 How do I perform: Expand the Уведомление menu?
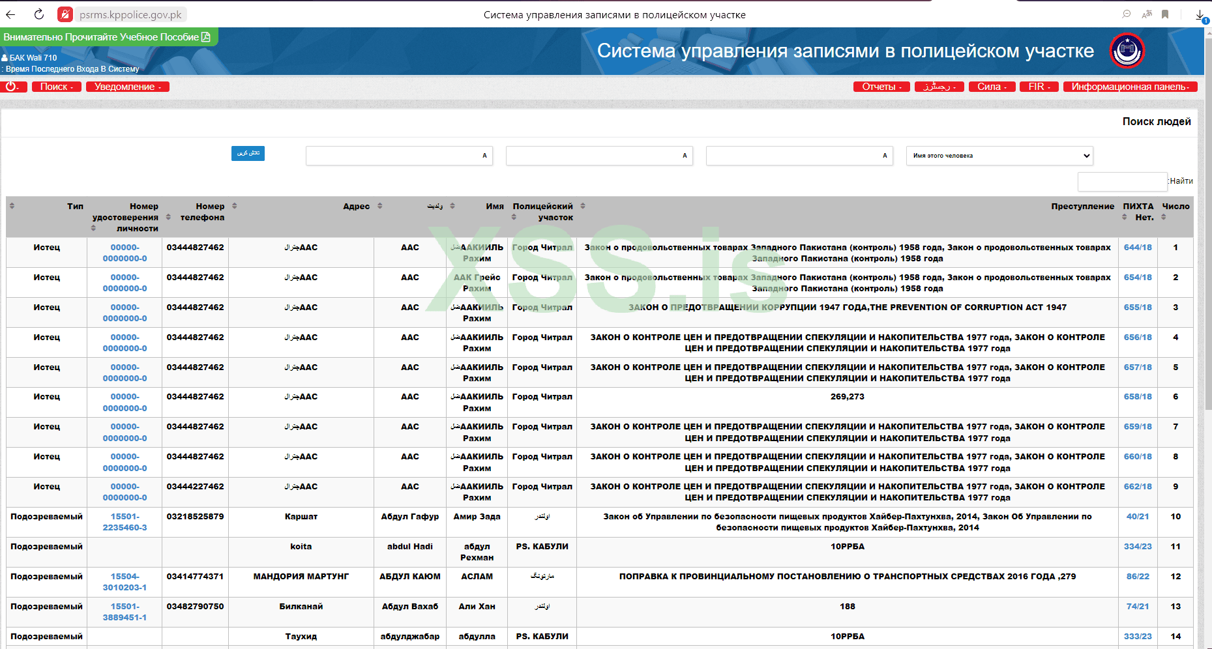point(128,87)
